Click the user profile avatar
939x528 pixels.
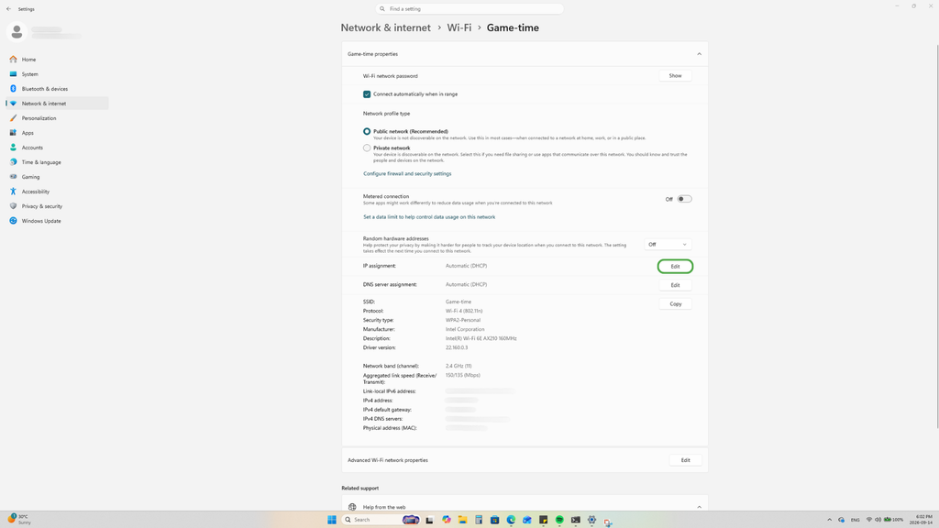[x=17, y=32]
